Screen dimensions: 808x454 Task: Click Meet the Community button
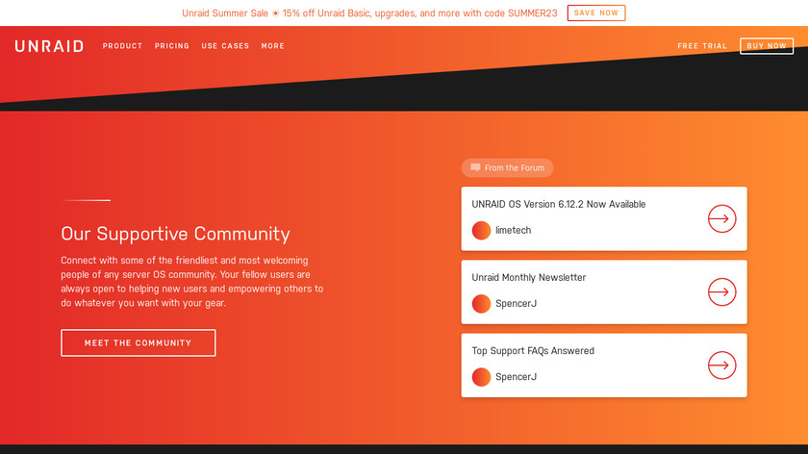click(x=139, y=342)
